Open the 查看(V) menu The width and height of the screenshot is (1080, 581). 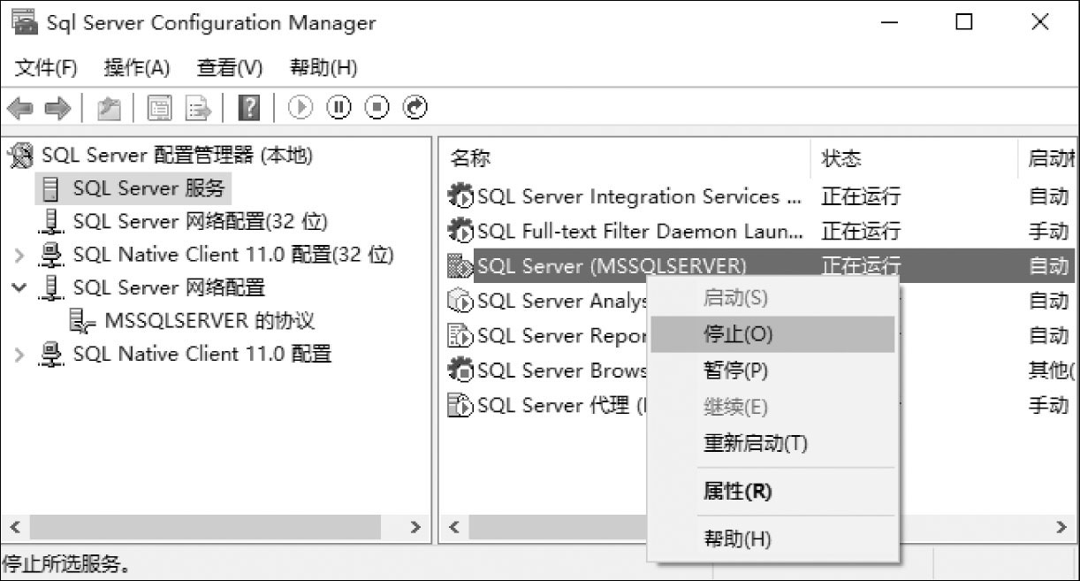pyautogui.click(x=230, y=67)
